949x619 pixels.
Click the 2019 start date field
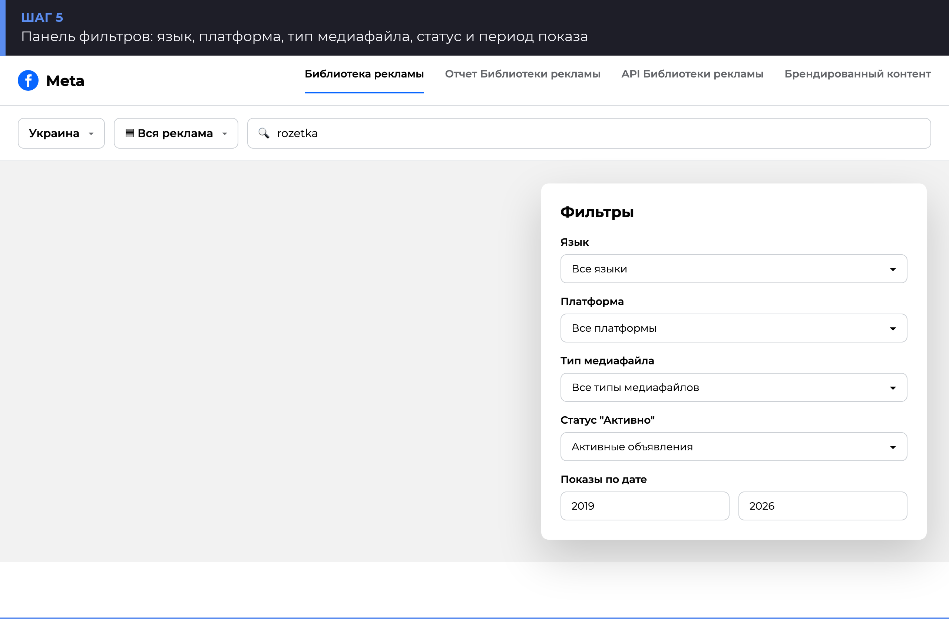tap(645, 506)
